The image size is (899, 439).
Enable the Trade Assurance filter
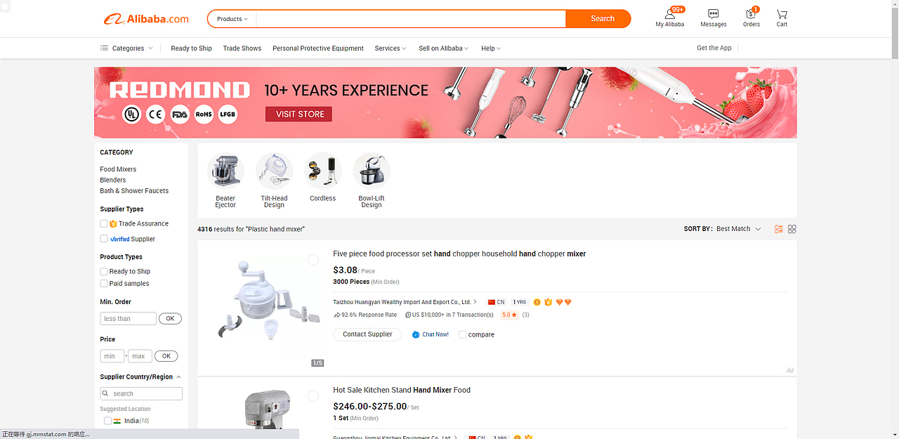[x=104, y=223]
